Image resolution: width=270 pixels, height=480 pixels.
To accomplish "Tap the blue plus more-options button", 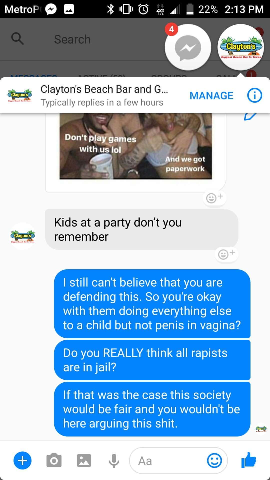I will coord(22,460).
